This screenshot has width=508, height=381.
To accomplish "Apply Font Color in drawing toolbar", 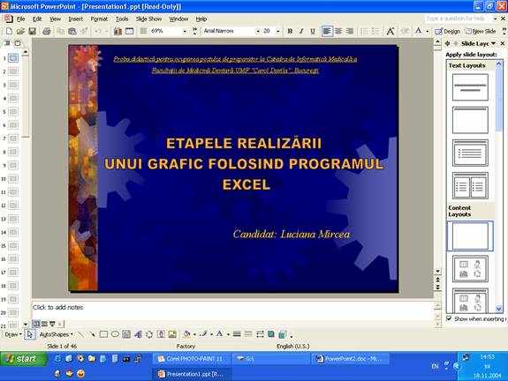I will click(220, 334).
